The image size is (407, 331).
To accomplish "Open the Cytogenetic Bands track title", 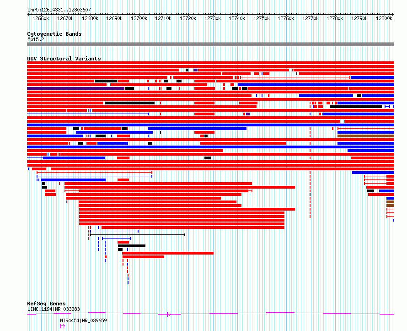I will (x=54, y=34).
